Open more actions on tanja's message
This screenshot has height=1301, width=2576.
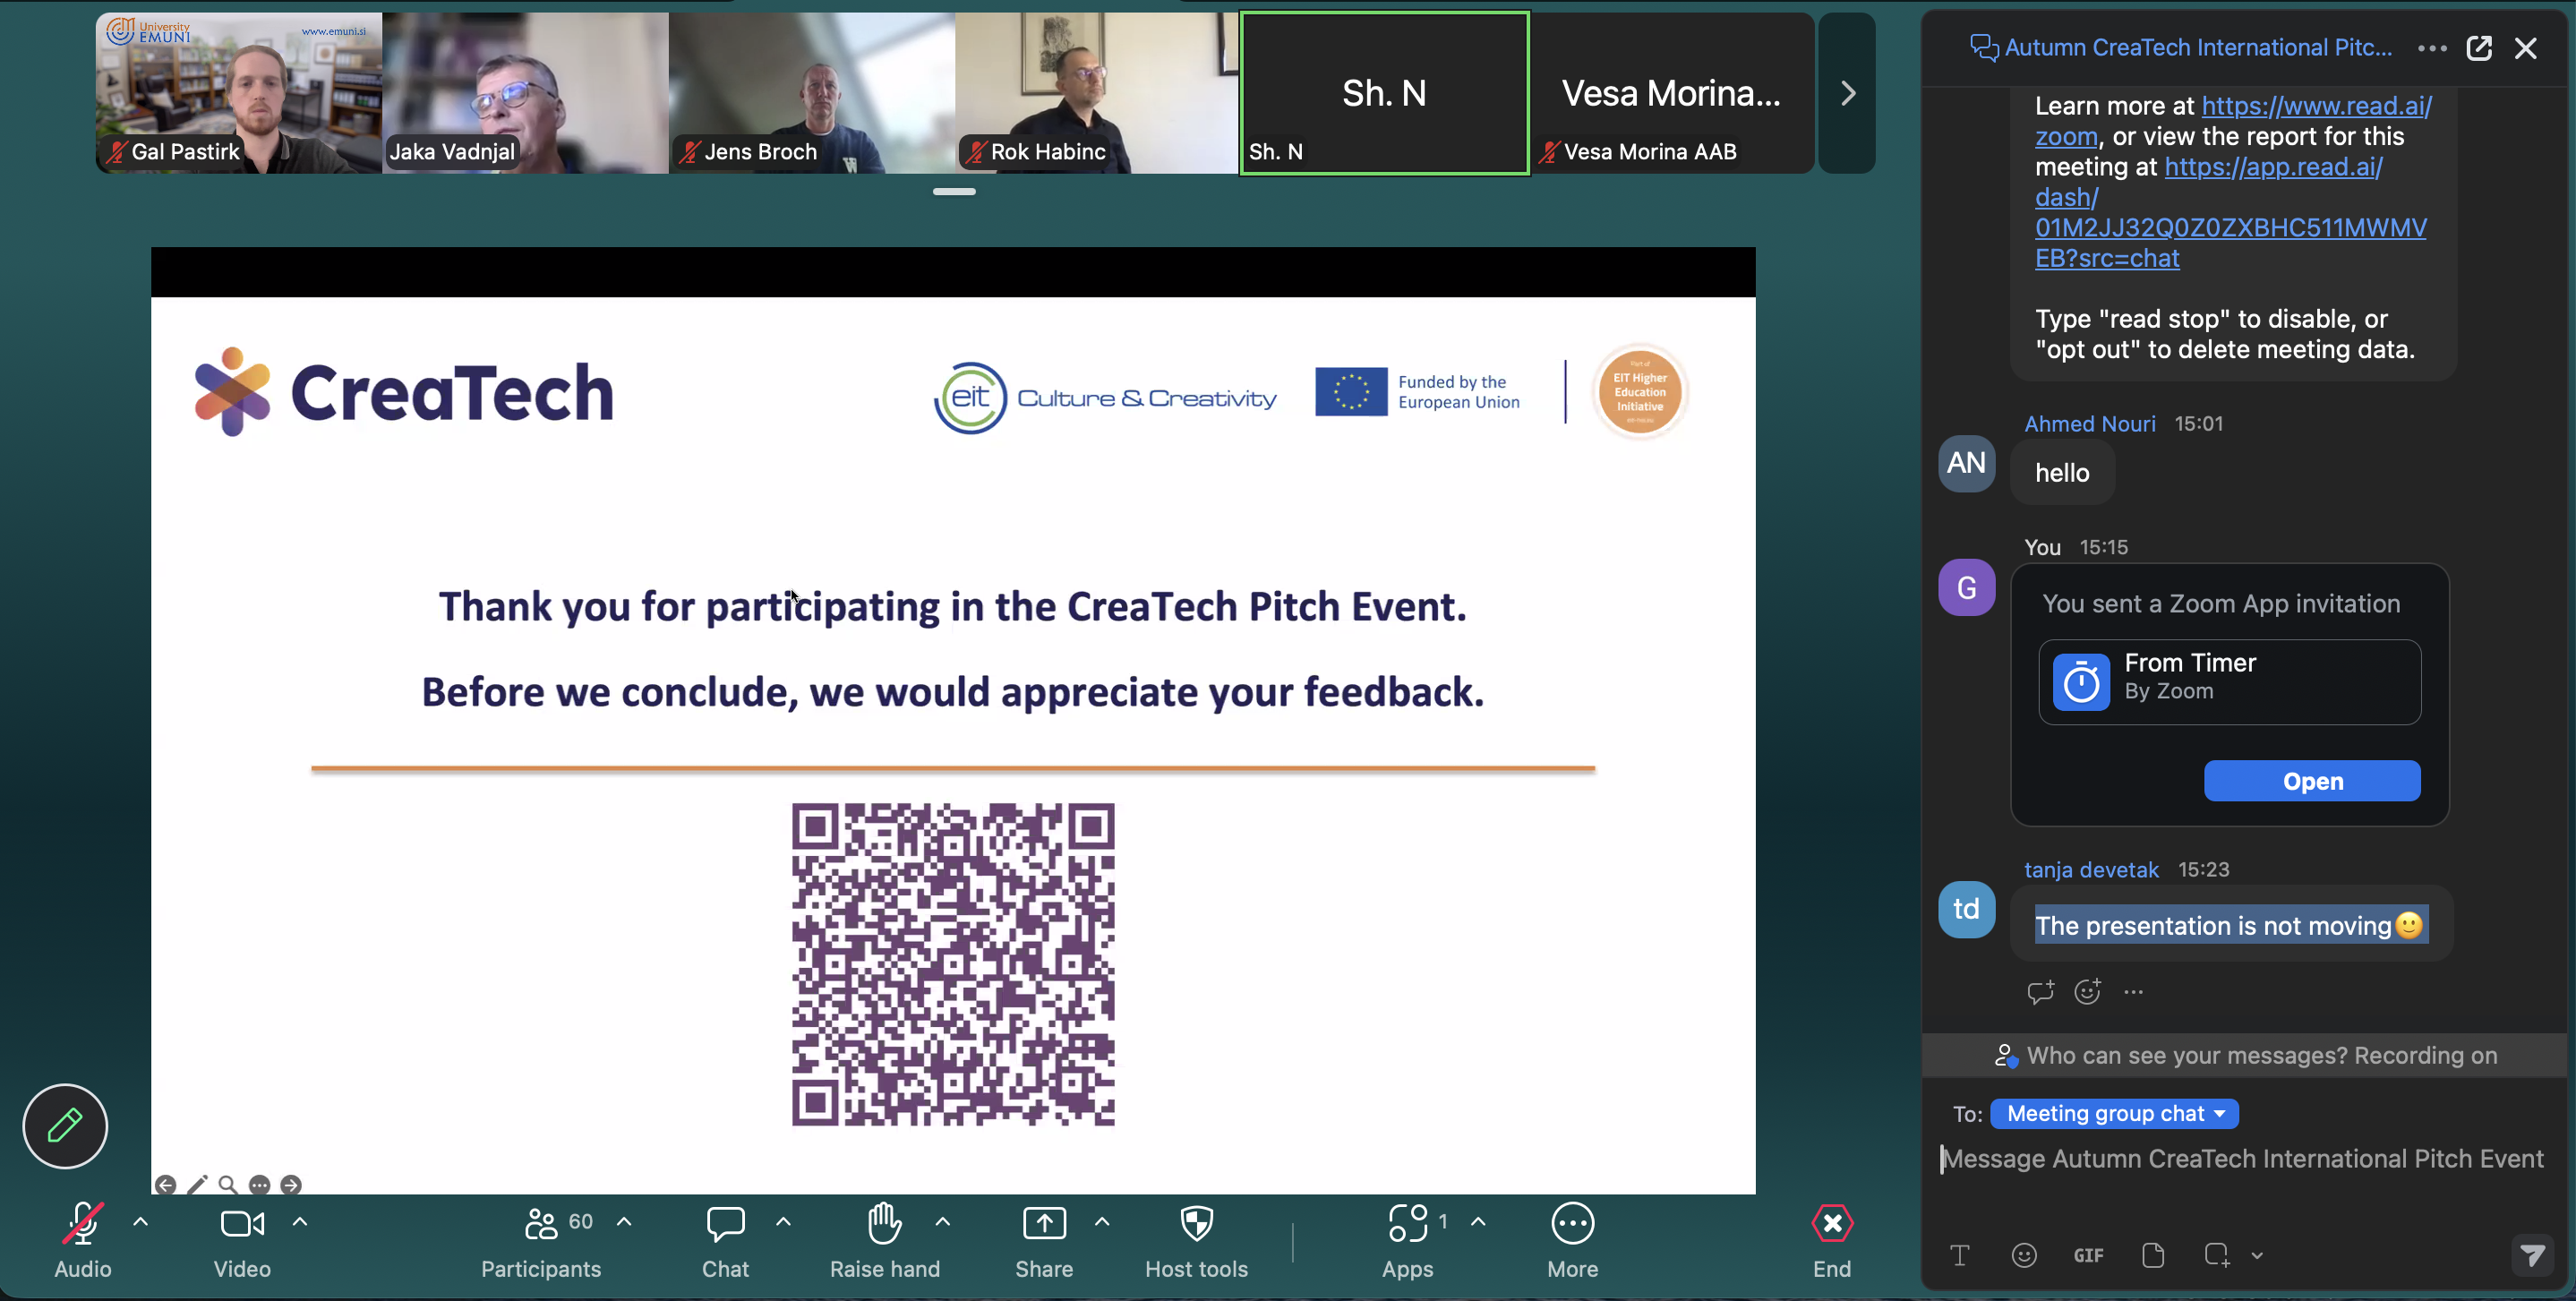click(2133, 992)
